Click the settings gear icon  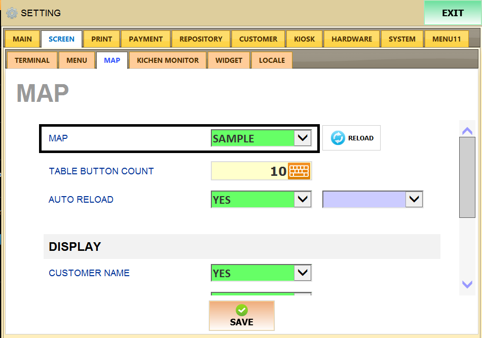pyautogui.click(x=11, y=13)
